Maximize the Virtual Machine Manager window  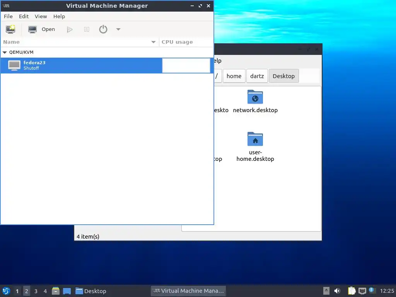point(200,6)
